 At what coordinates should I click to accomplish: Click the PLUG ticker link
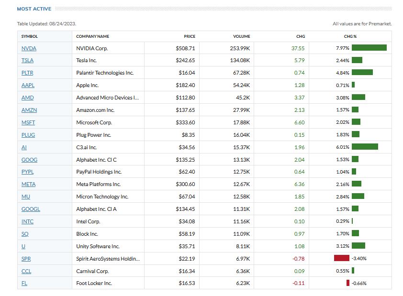tap(28, 135)
